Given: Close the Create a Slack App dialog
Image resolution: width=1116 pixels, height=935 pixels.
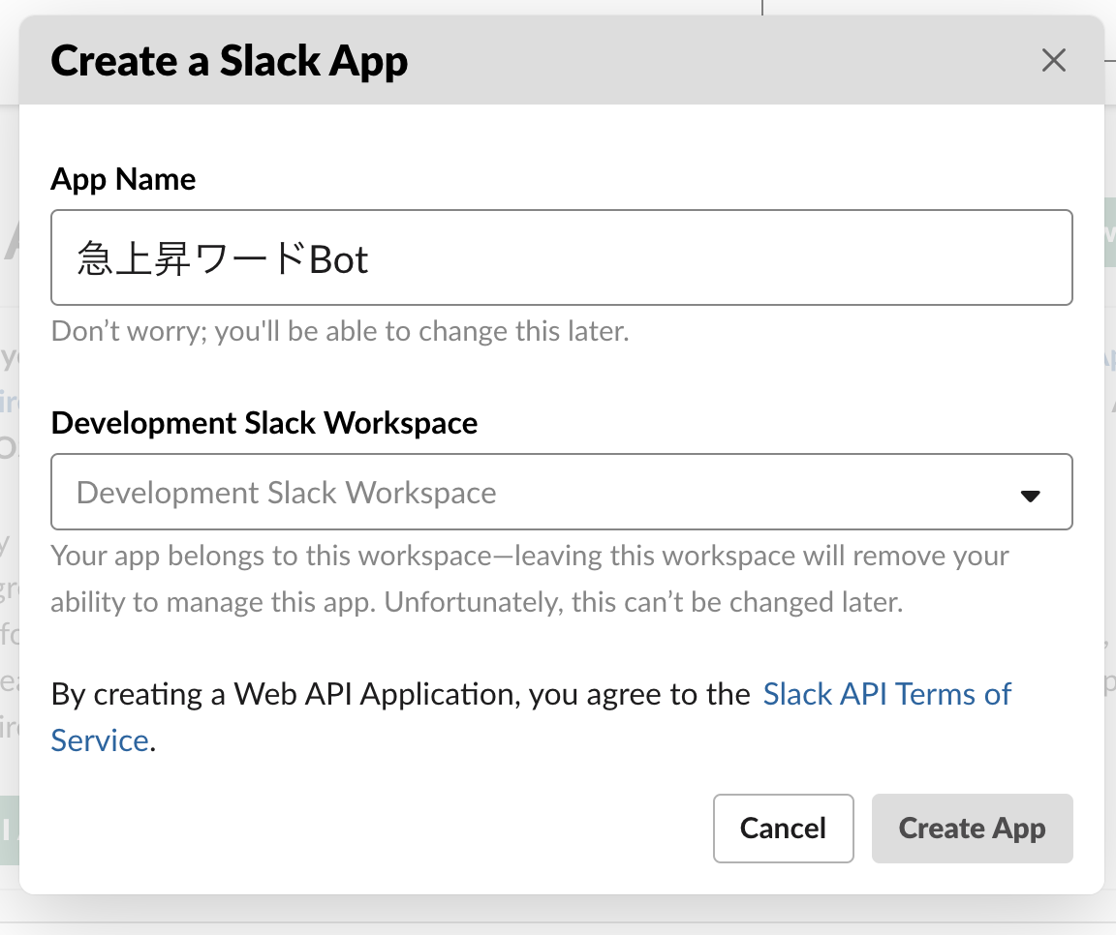Looking at the screenshot, I should tap(1053, 61).
